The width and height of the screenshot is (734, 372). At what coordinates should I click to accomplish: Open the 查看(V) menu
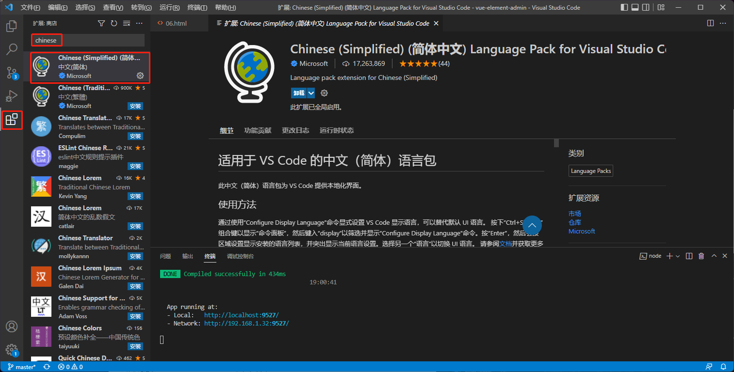(113, 8)
